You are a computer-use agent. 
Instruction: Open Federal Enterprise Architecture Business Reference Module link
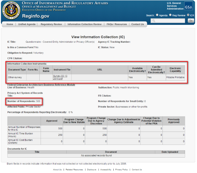(x=41, y=85)
